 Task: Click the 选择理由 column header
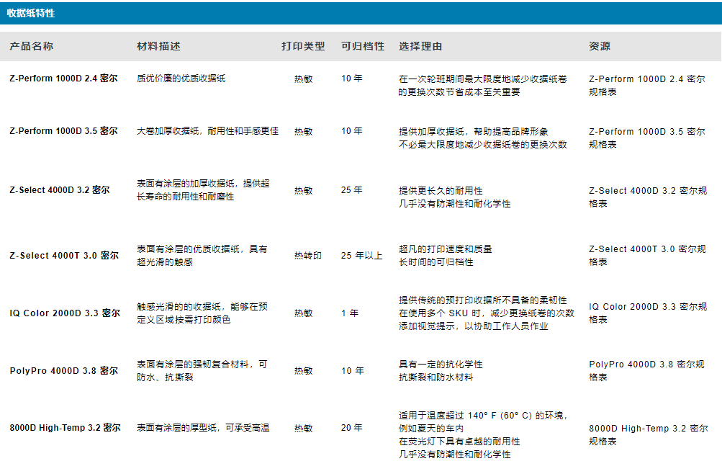click(420, 46)
